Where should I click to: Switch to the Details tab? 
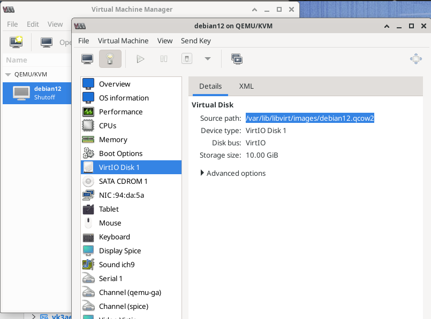pos(210,87)
